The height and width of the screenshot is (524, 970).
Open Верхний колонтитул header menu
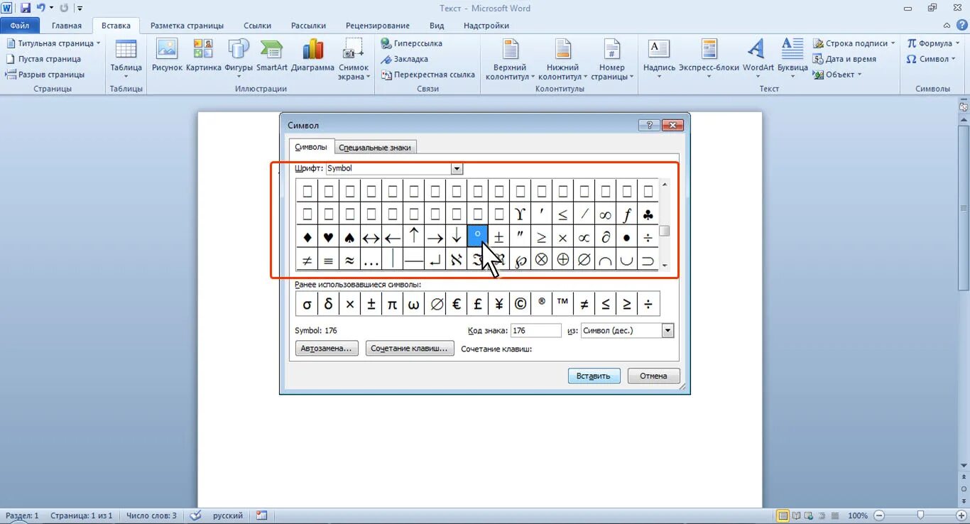pyautogui.click(x=510, y=60)
